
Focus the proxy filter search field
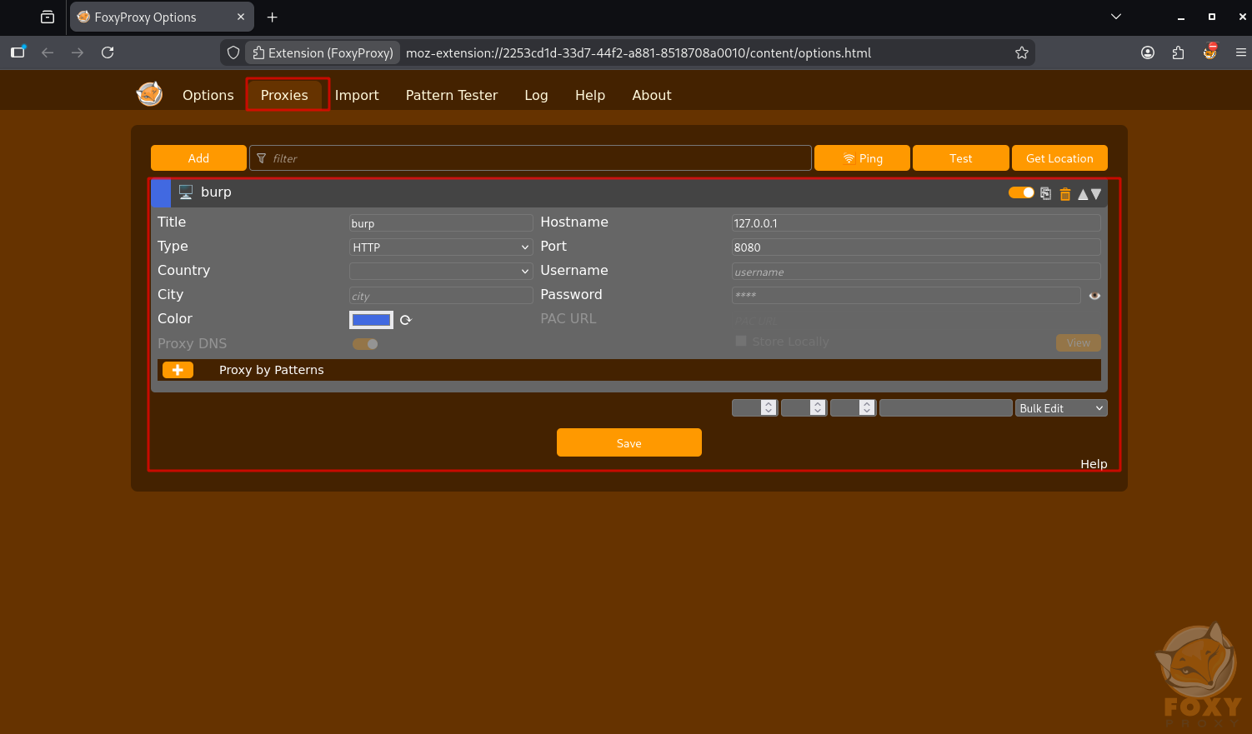pyautogui.click(x=530, y=158)
